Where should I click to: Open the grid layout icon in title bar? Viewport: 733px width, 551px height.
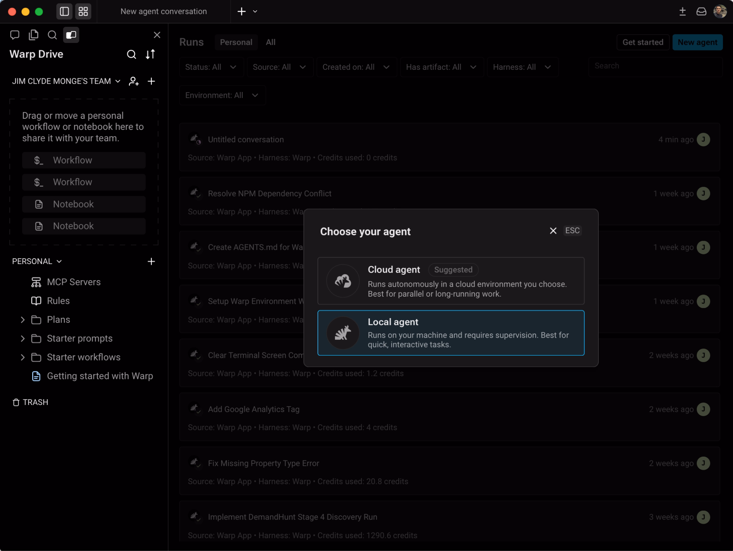83,11
